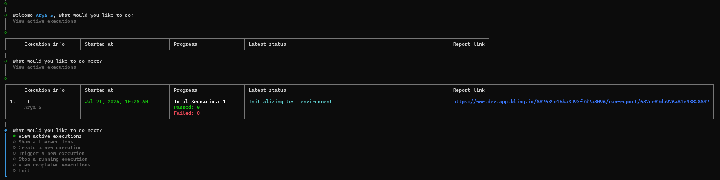Select "Create a new execution"
Viewport: 720px width, 180px height.
tap(50, 148)
